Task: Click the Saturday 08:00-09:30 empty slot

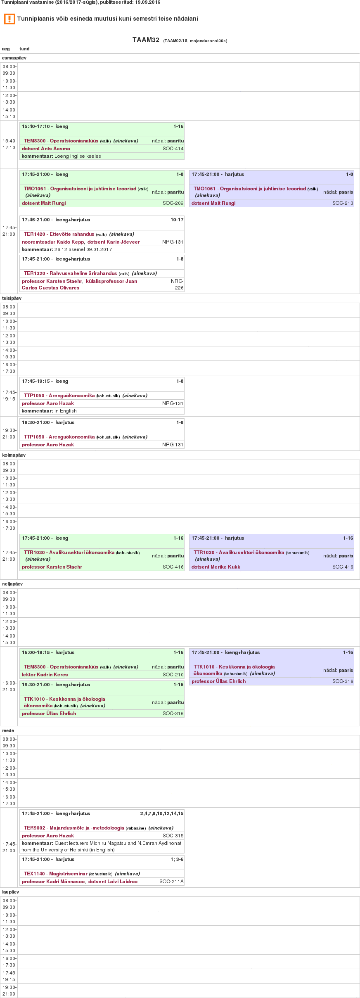Action: [188, 904]
